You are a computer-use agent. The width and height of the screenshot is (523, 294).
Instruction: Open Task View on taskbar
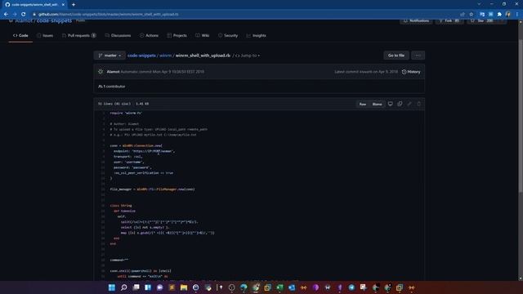click(136, 287)
